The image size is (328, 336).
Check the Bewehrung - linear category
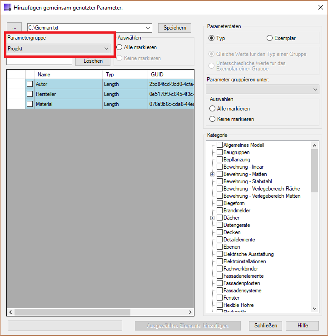click(x=220, y=167)
